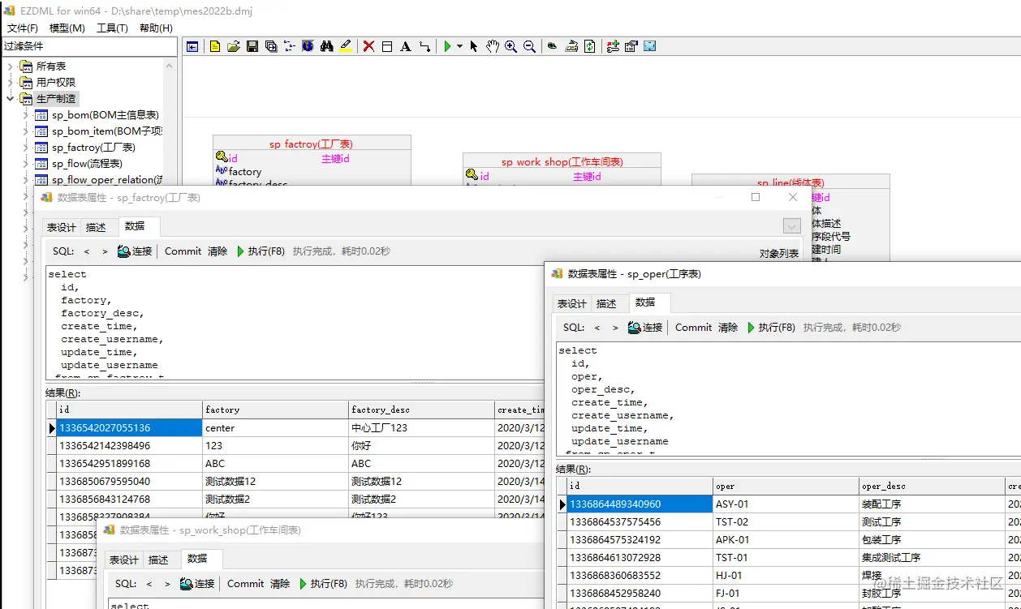Click the zoom in magnifier icon

pos(510,47)
